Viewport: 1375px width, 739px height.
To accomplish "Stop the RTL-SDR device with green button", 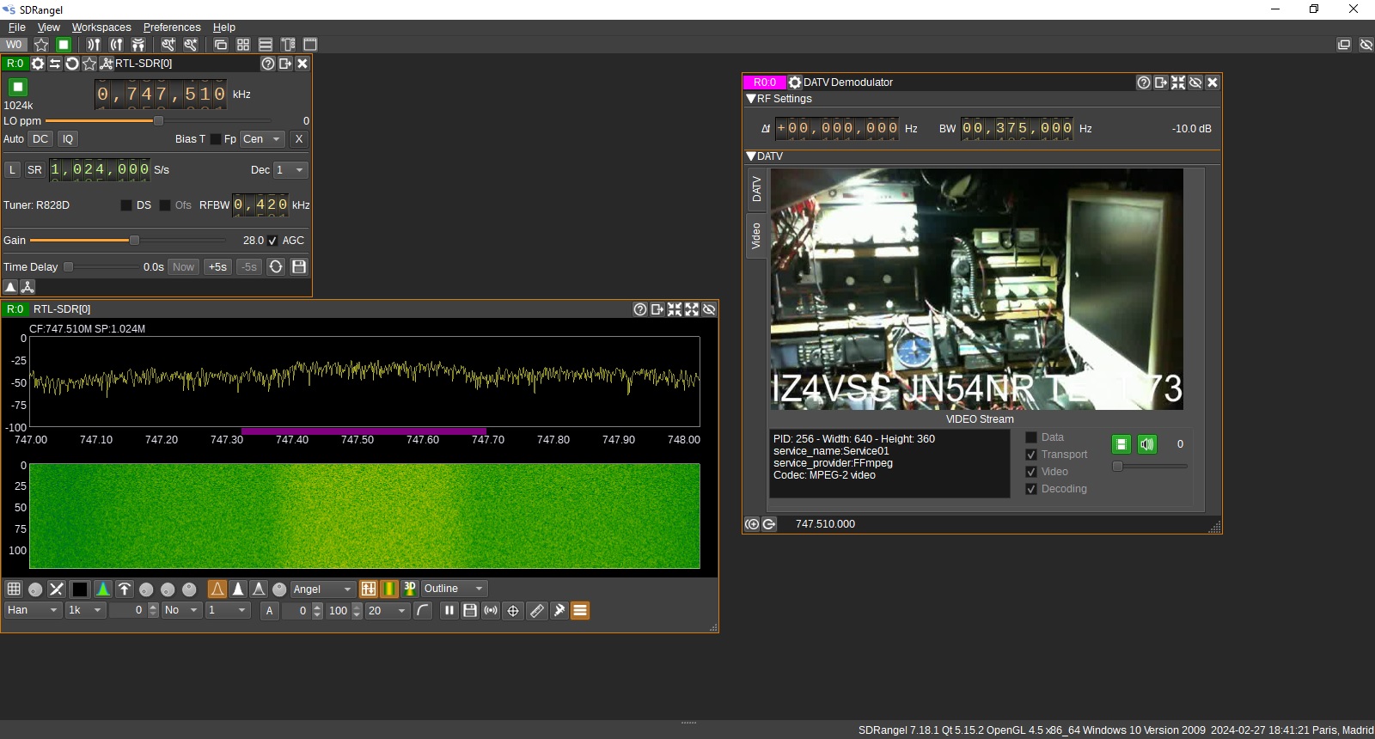I will [x=18, y=87].
